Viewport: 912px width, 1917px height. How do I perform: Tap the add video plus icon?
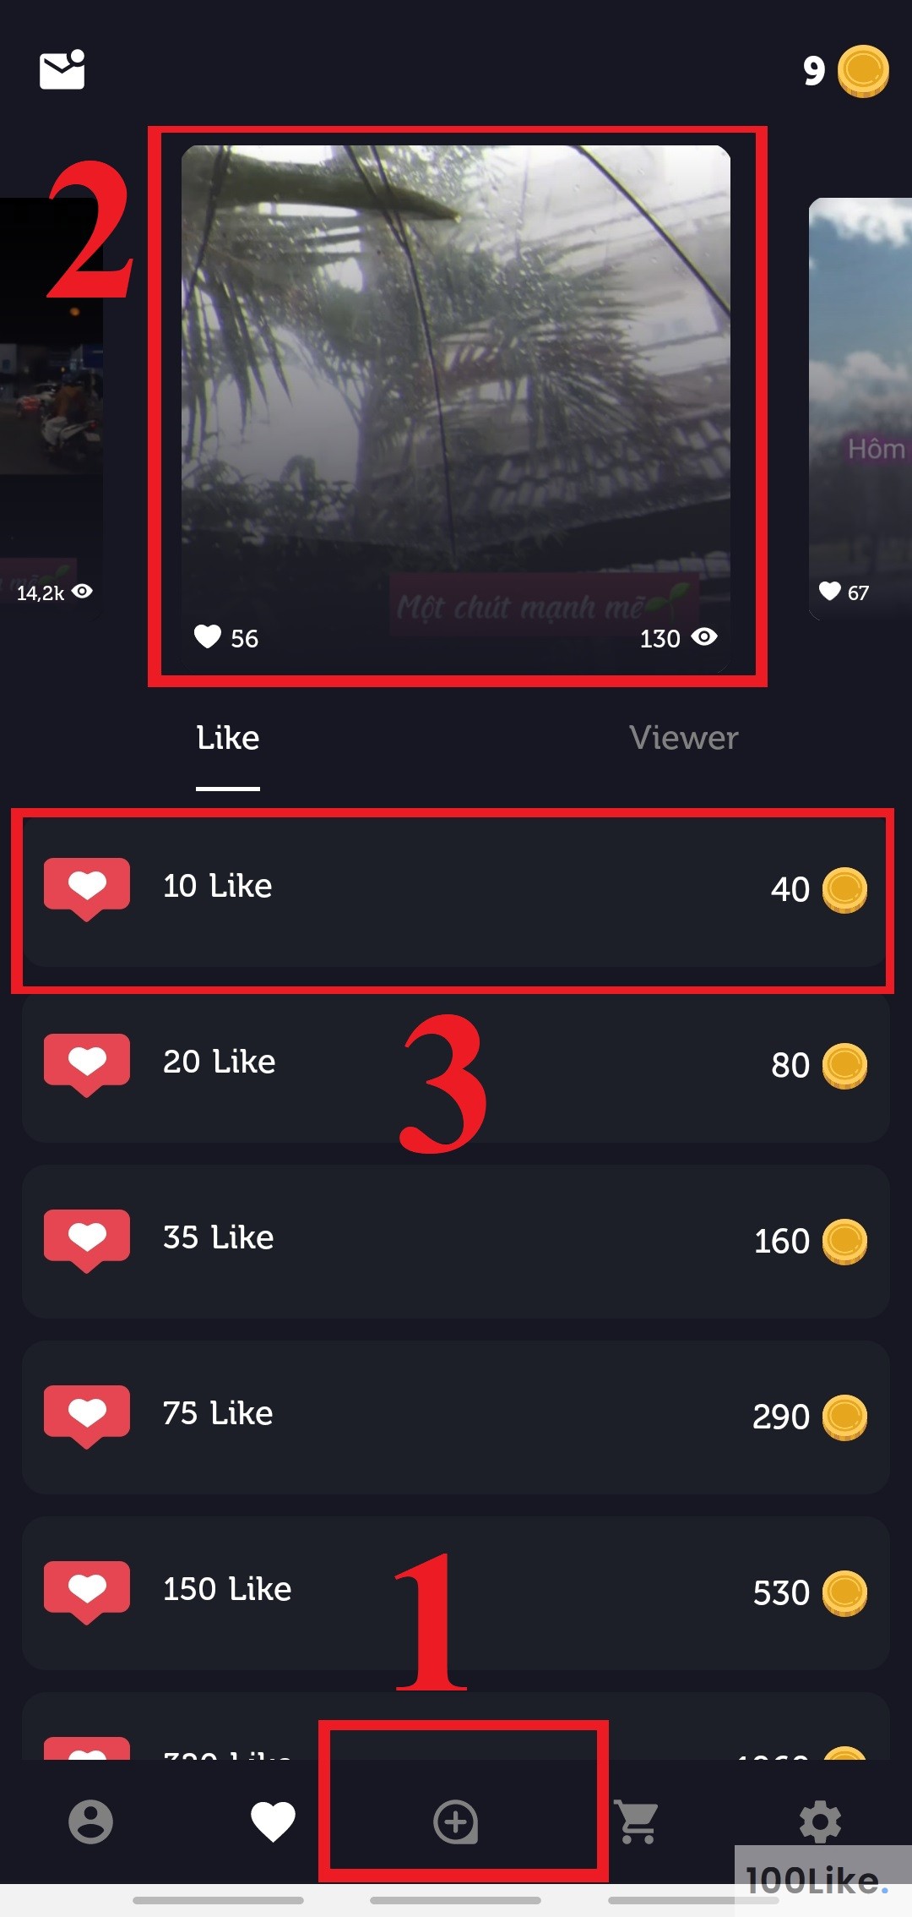tap(456, 1821)
